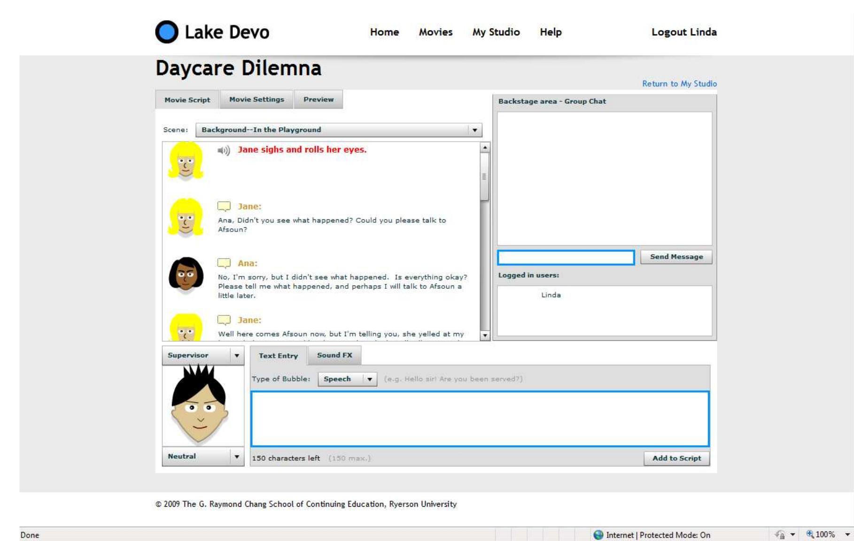Select the Sound FX tab
Image resolution: width=854 pixels, height=541 pixels.
coord(334,355)
